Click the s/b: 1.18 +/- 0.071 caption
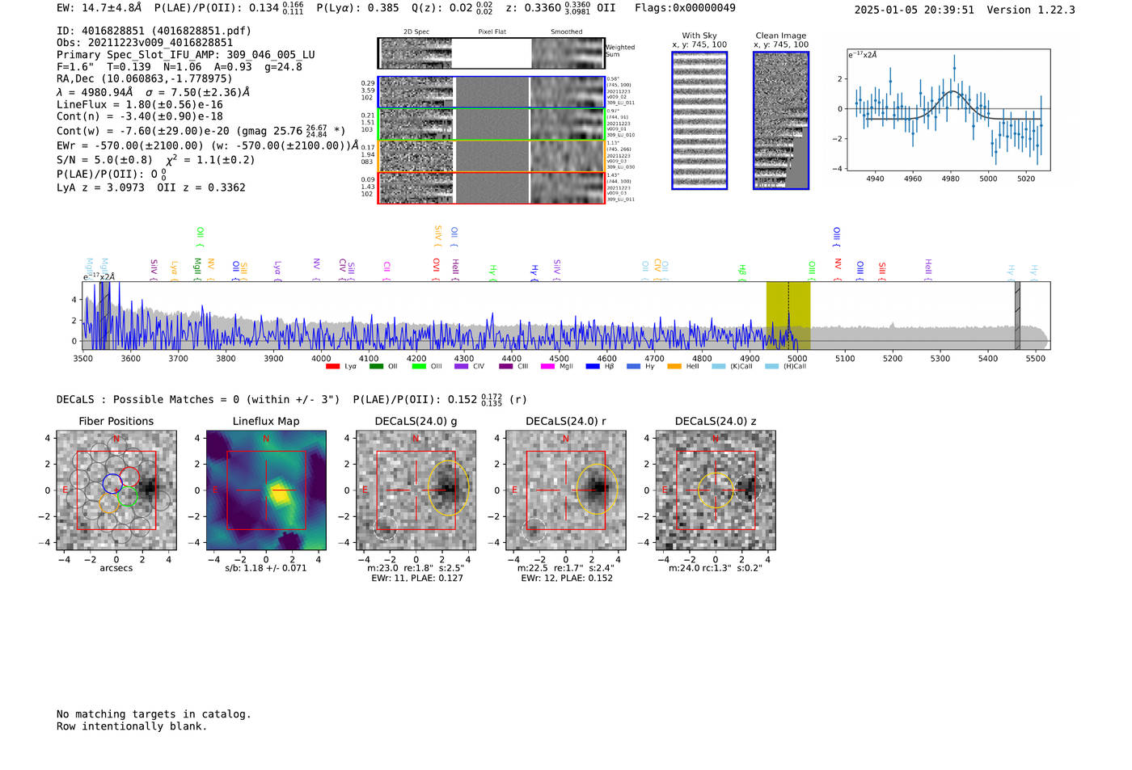1132x770 pixels. pos(266,568)
